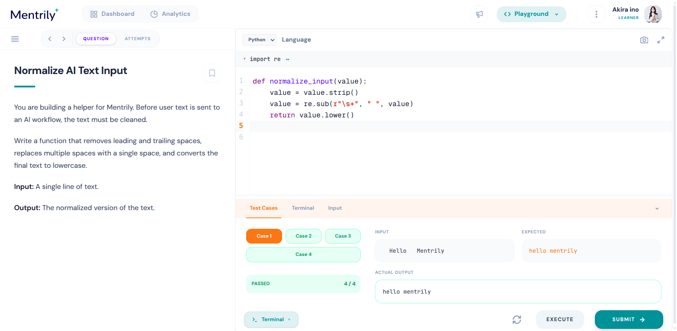Click the input value 'Hello Mentrily'
677x331 pixels.
pyautogui.click(x=416, y=251)
